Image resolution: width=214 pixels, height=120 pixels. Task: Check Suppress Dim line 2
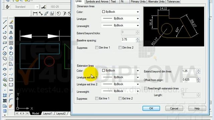(x=120, y=47)
